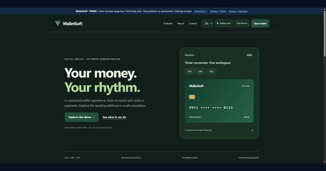The image size is (326, 171).
Task: Open the EN language dropdown
Action: pyautogui.click(x=208, y=23)
